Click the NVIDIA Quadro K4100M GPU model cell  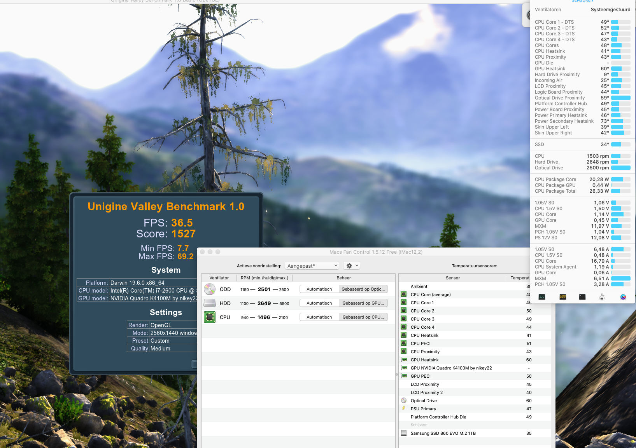(153, 298)
